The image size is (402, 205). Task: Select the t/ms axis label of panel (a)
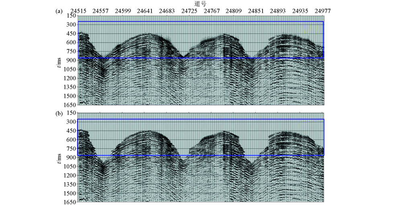pyautogui.click(x=59, y=63)
